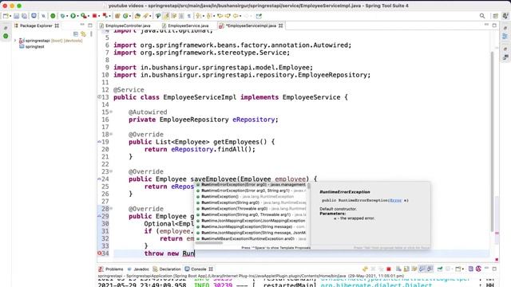Choose RuntimeErrorException(Error arg0) proposal
Viewport: 511px width, 287px height.
(251, 184)
